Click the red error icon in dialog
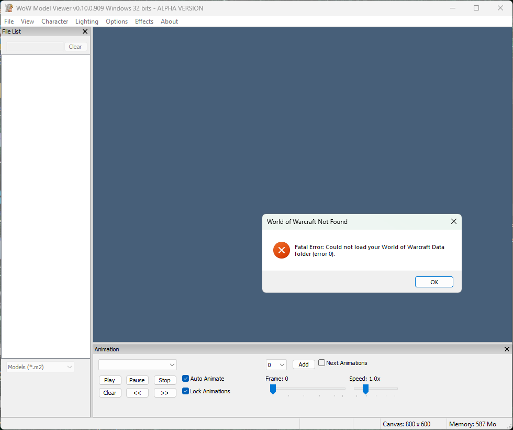Viewport: 513px width, 430px height. (x=282, y=251)
